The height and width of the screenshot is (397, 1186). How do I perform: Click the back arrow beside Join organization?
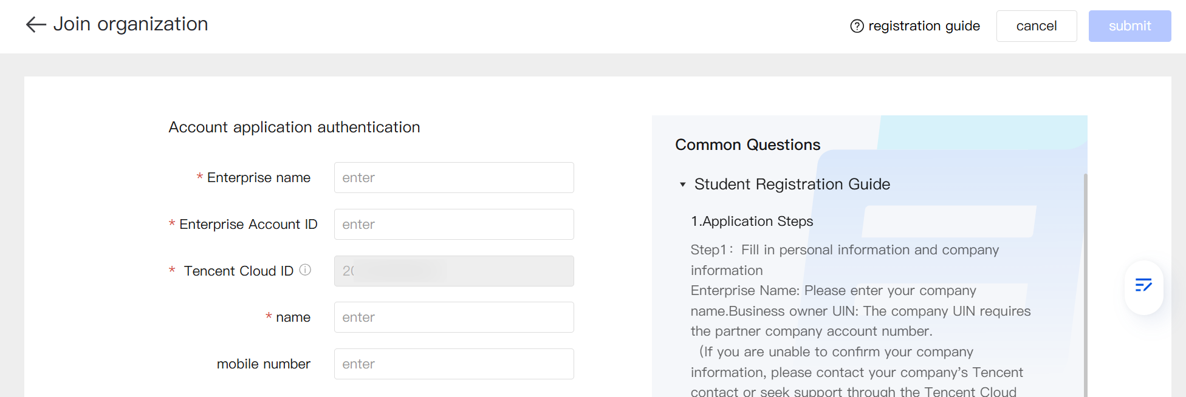tap(36, 24)
